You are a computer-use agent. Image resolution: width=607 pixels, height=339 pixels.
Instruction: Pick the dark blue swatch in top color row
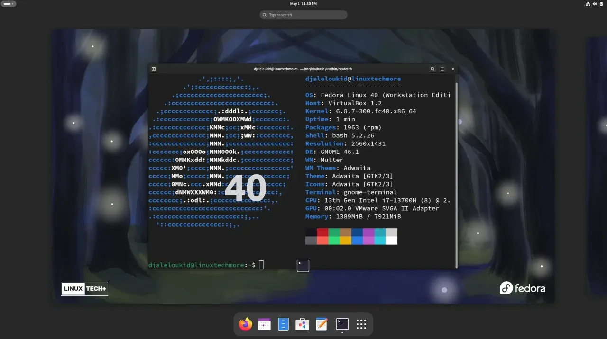tap(357, 232)
